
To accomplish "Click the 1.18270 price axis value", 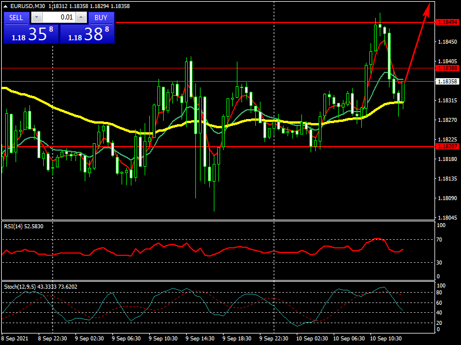I will (448, 120).
